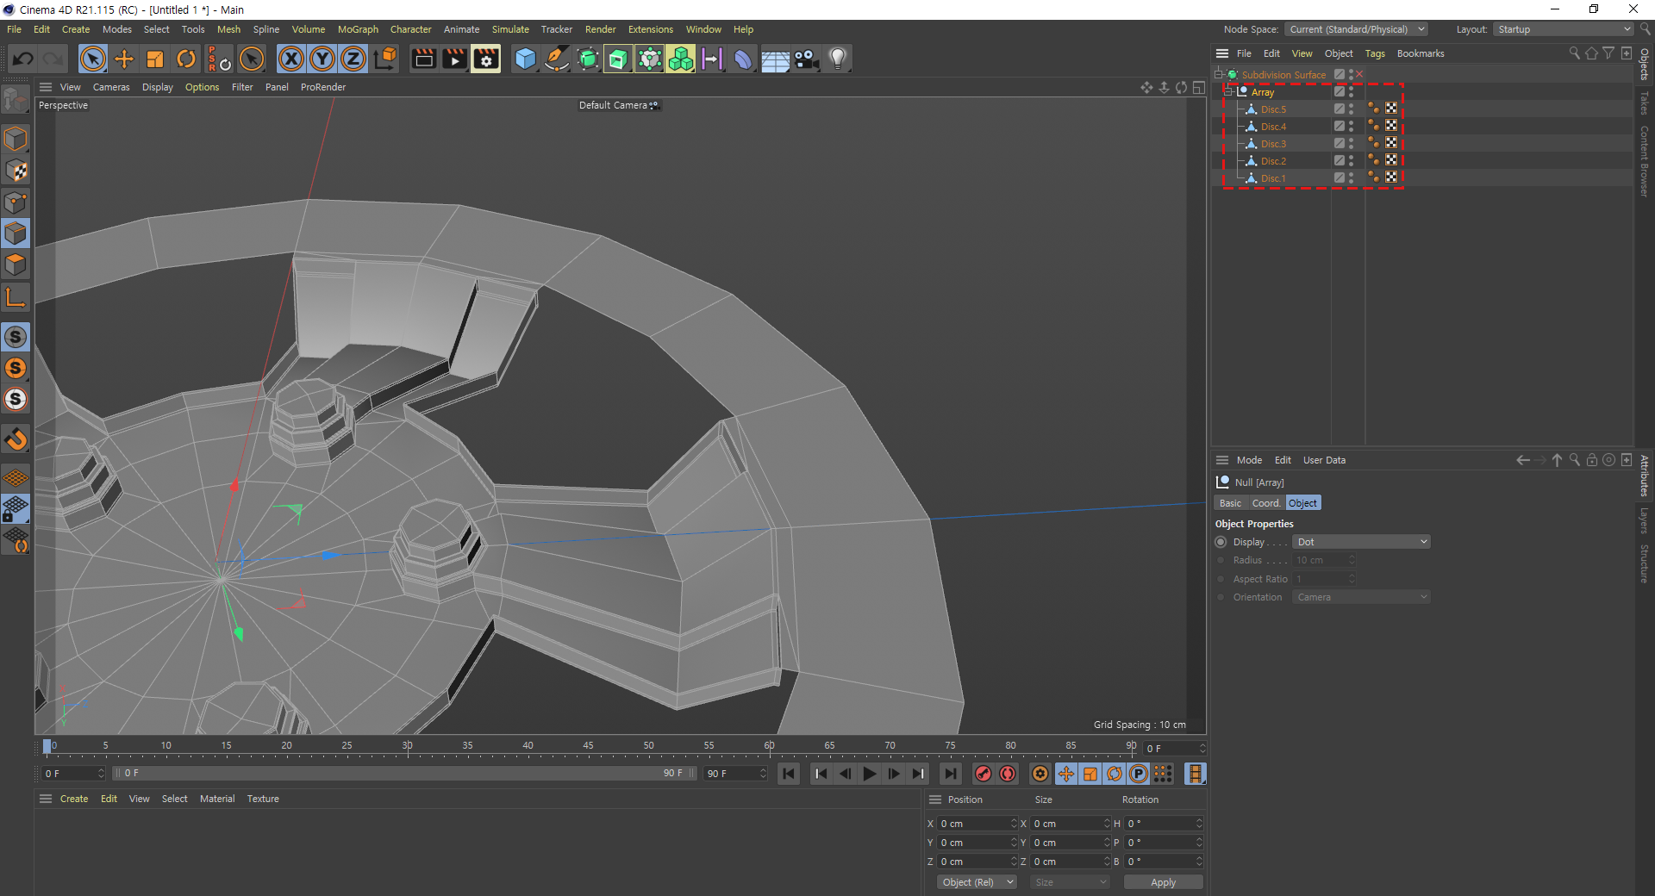This screenshot has width=1655, height=896.
Task: Toggle the Z axis lock
Action: coord(353,59)
